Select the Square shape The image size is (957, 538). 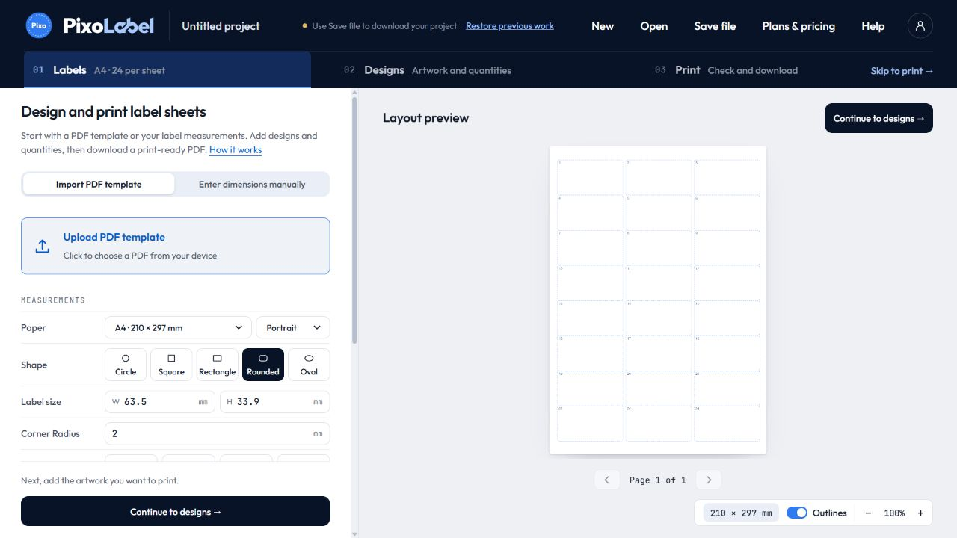point(171,365)
